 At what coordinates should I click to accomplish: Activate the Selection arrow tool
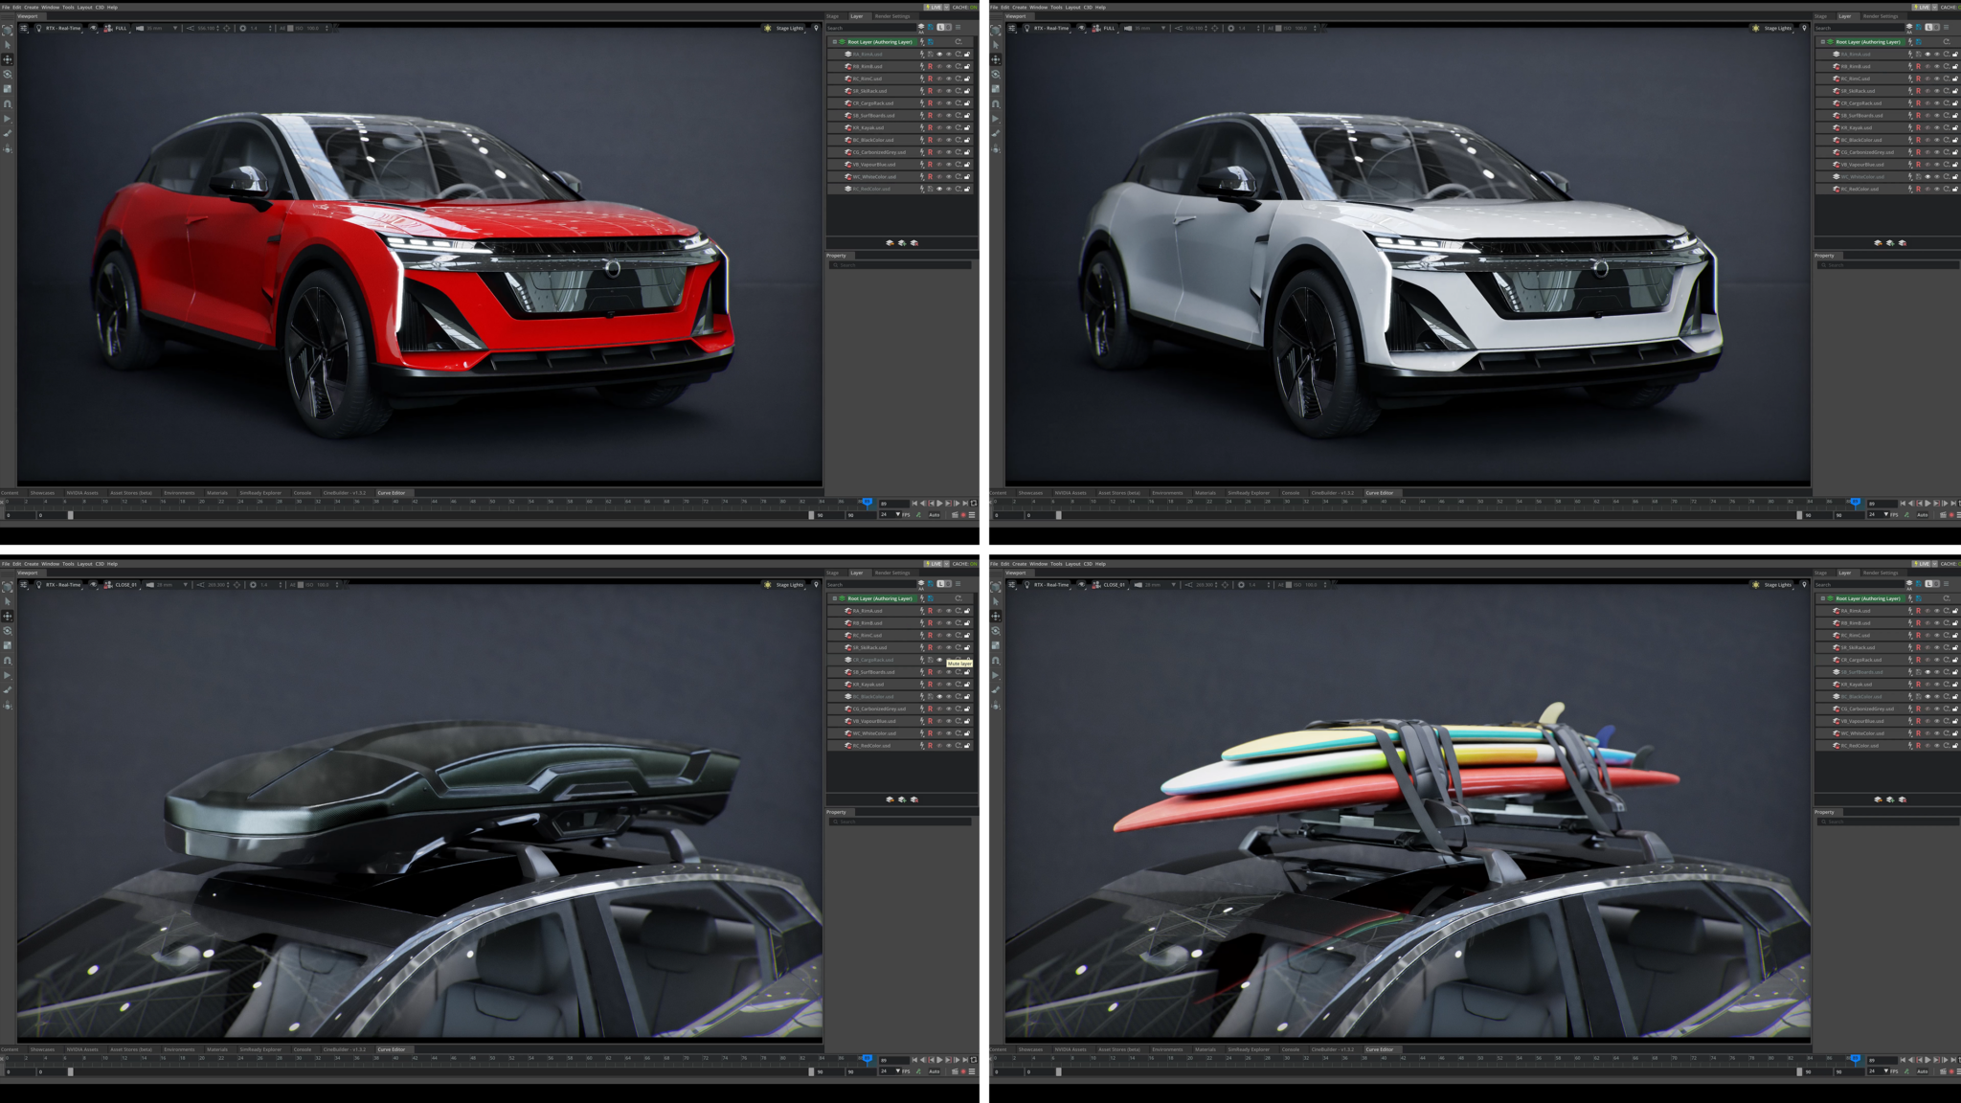pos(8,45)
